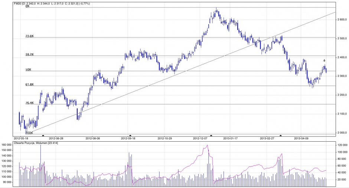Viewport: 349px width, 188px height.
Task: Select the 38.2% Fibonacci retracement label
Action: click(x=29, y=55)
